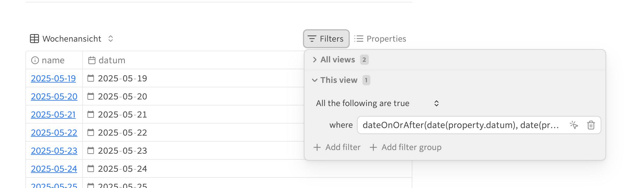Click the info icon in name column header
Screen dimensions: 627x188
pyautogui.click(x=35, y=60)
